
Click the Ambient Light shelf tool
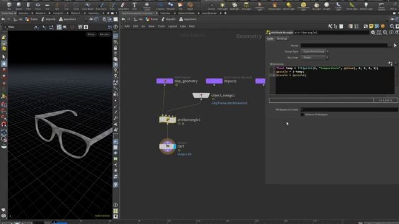point(366,6)
